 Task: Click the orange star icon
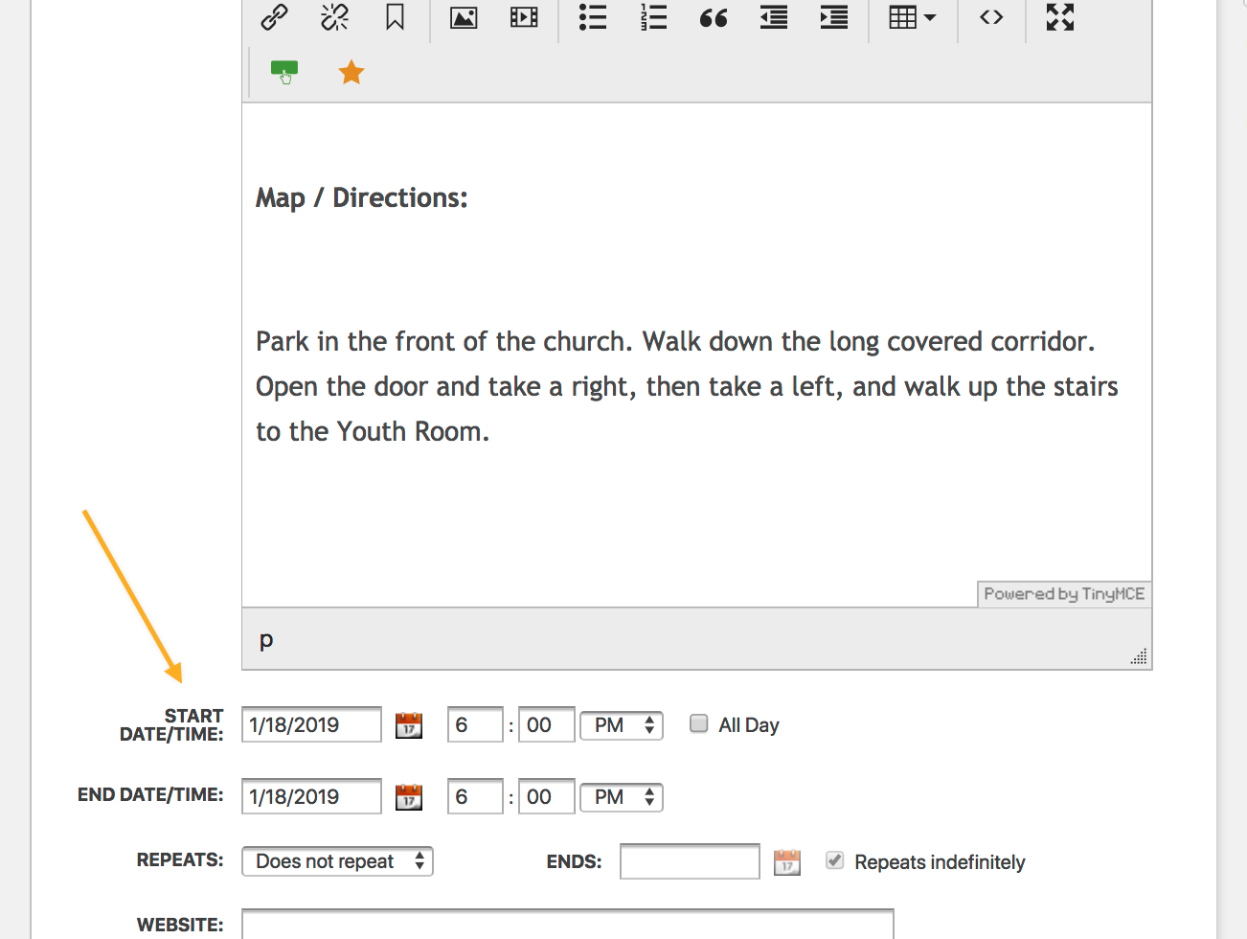pyautogui.click(x=351, y=72)
